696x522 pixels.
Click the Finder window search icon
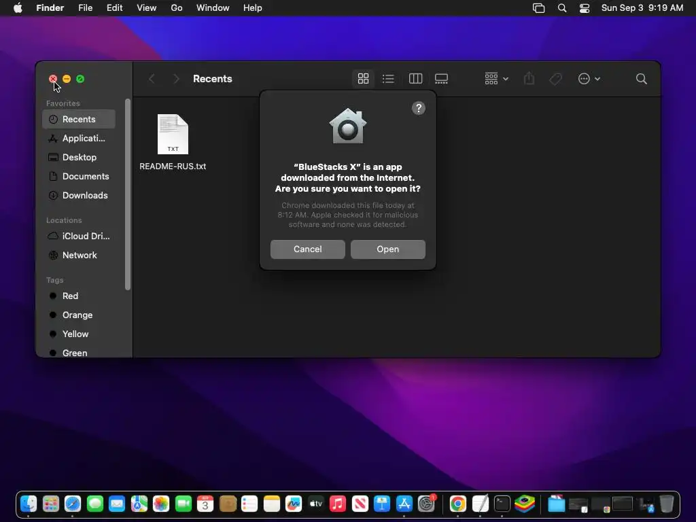(641, 79)
